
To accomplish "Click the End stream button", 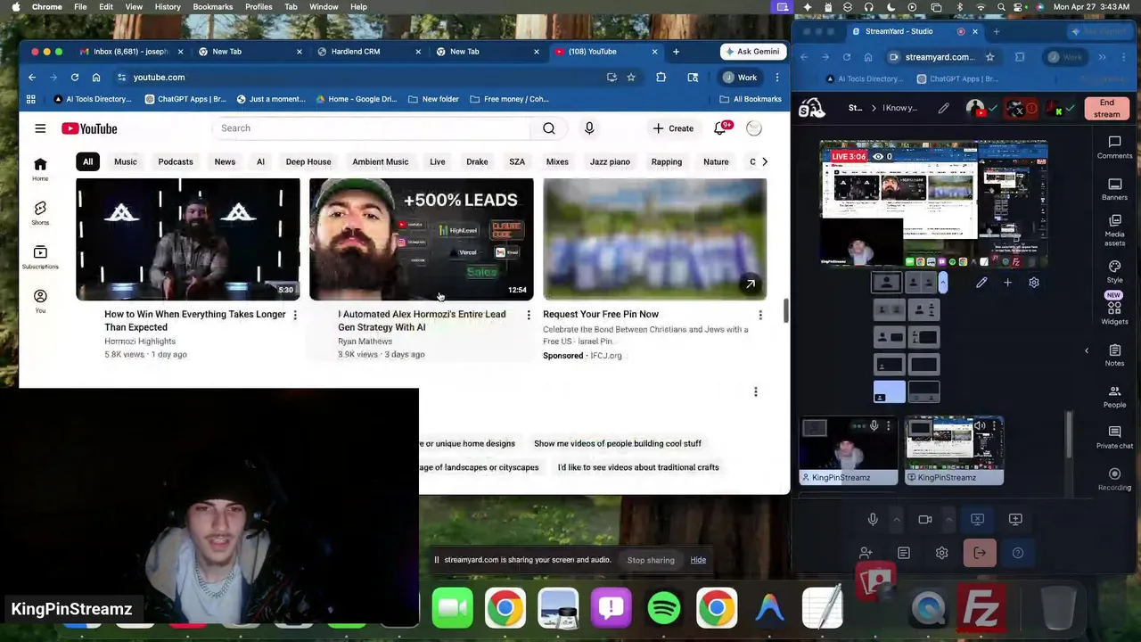I will pos(1106,109).
